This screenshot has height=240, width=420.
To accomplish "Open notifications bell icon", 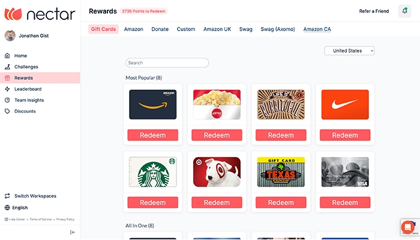I will pos(404,11).
